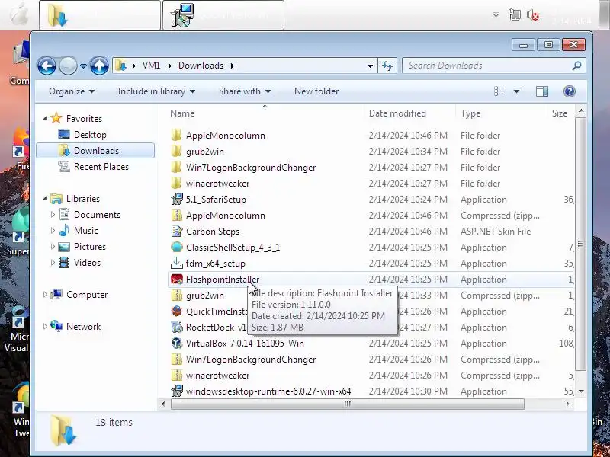Open the address bar history dropdown
610x457 pixels.
pos(370,66)
